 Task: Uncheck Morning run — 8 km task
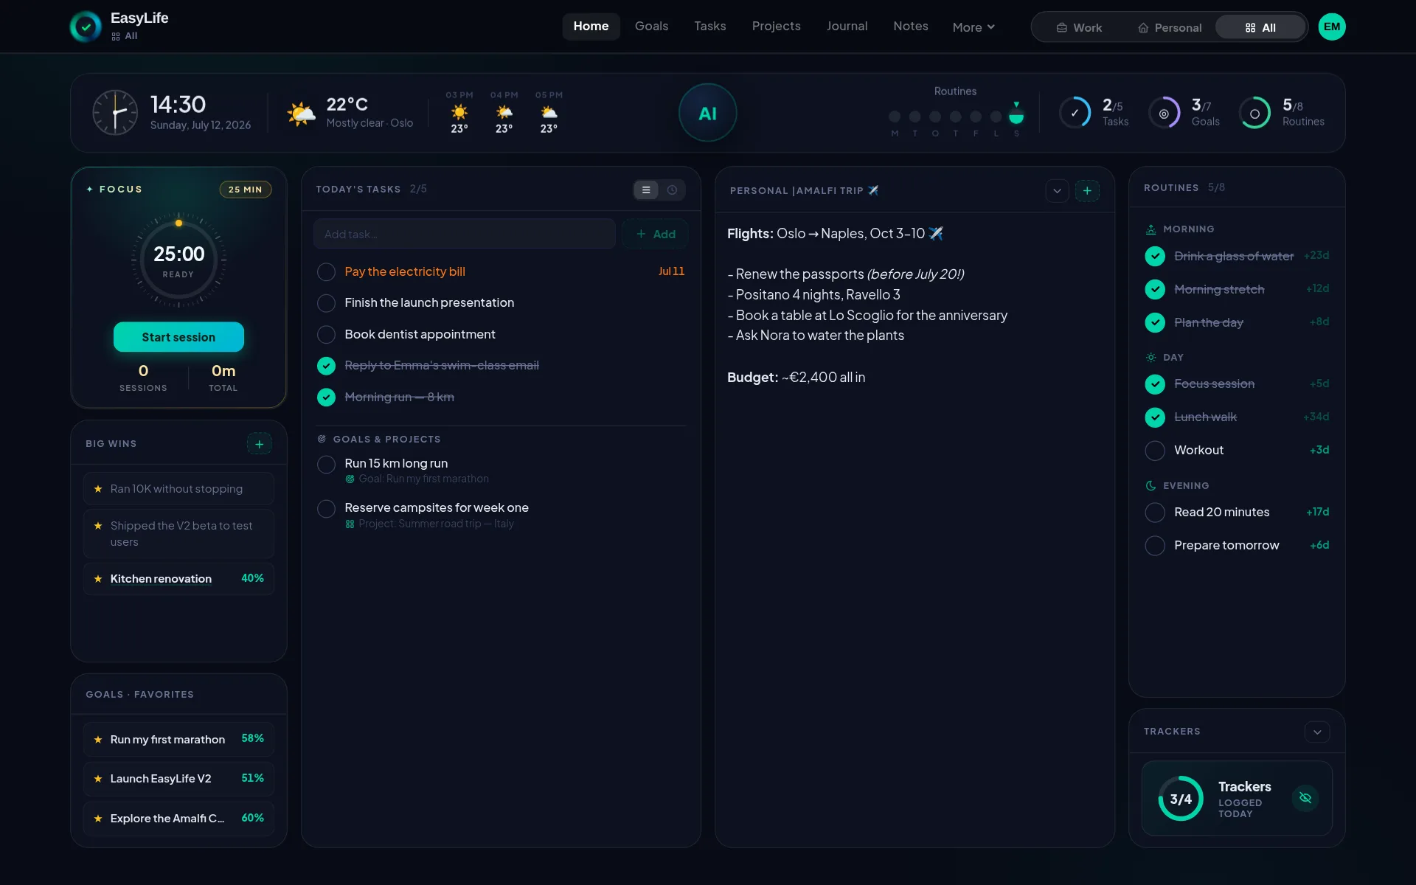click(326, 398)
